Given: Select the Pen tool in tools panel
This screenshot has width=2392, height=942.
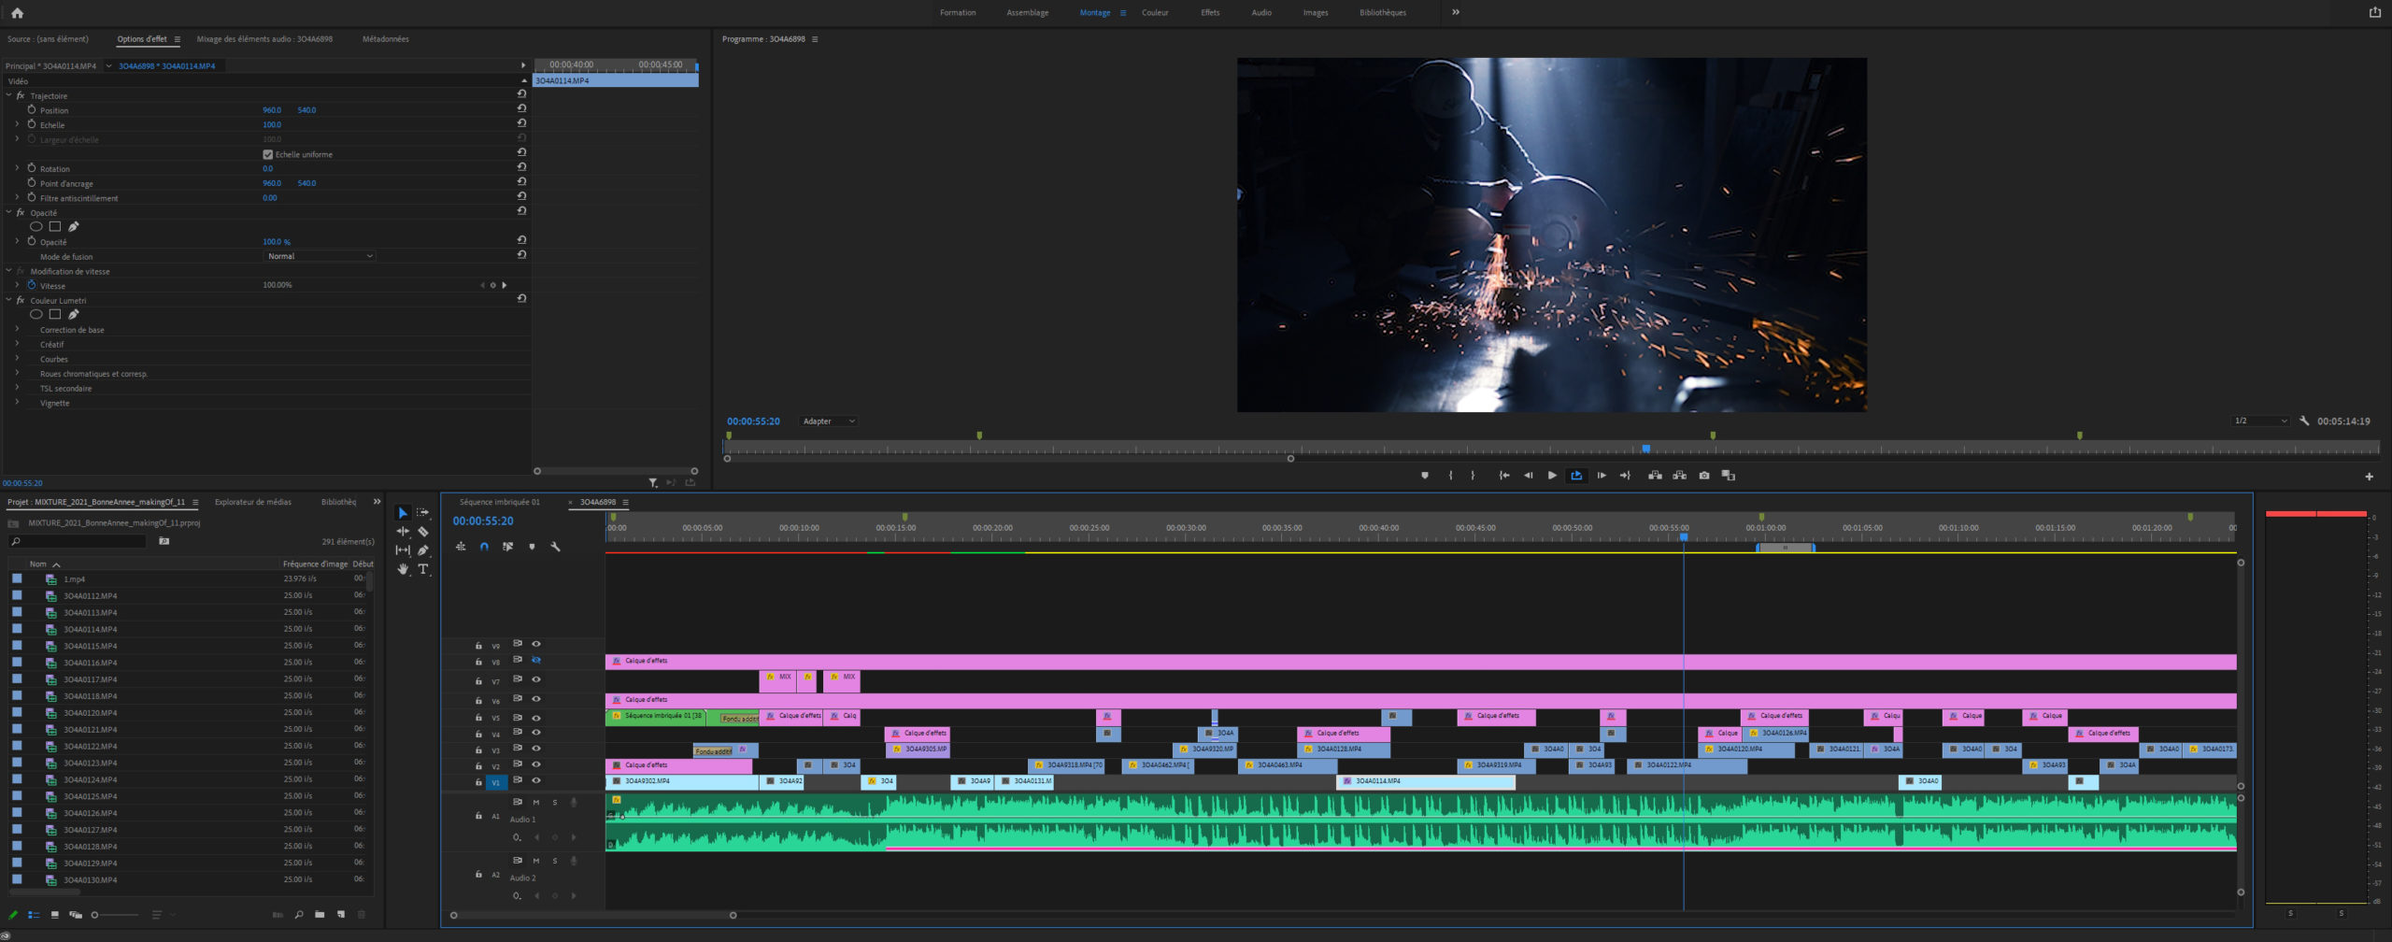Looking at the screenshot, I should click(x=423, y=550).
